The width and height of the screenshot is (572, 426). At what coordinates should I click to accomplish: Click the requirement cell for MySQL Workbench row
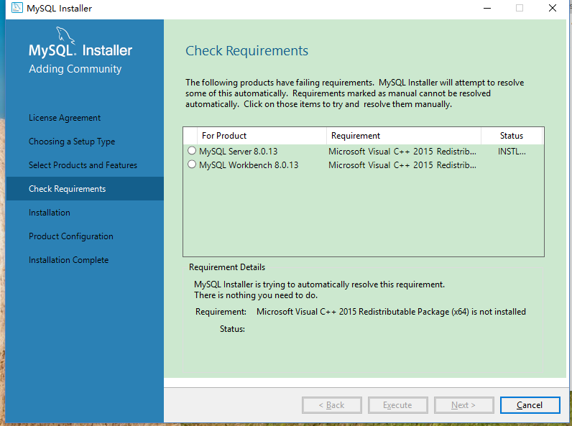[402, 165]
